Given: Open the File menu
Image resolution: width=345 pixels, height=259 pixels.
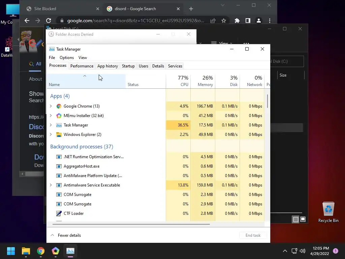Looking at the screenshot, I should click(52, 58).
